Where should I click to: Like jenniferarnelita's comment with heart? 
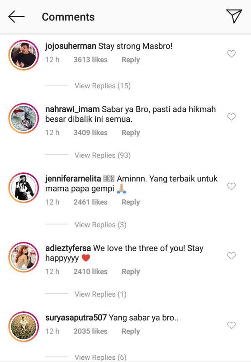[232, 186]
